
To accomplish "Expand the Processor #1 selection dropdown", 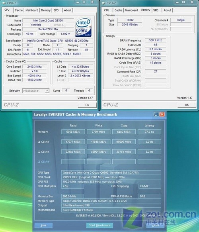I will [x=47, y=91].
